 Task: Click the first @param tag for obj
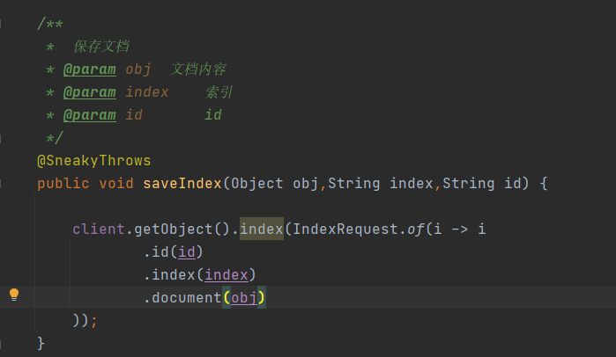[90, 69]
